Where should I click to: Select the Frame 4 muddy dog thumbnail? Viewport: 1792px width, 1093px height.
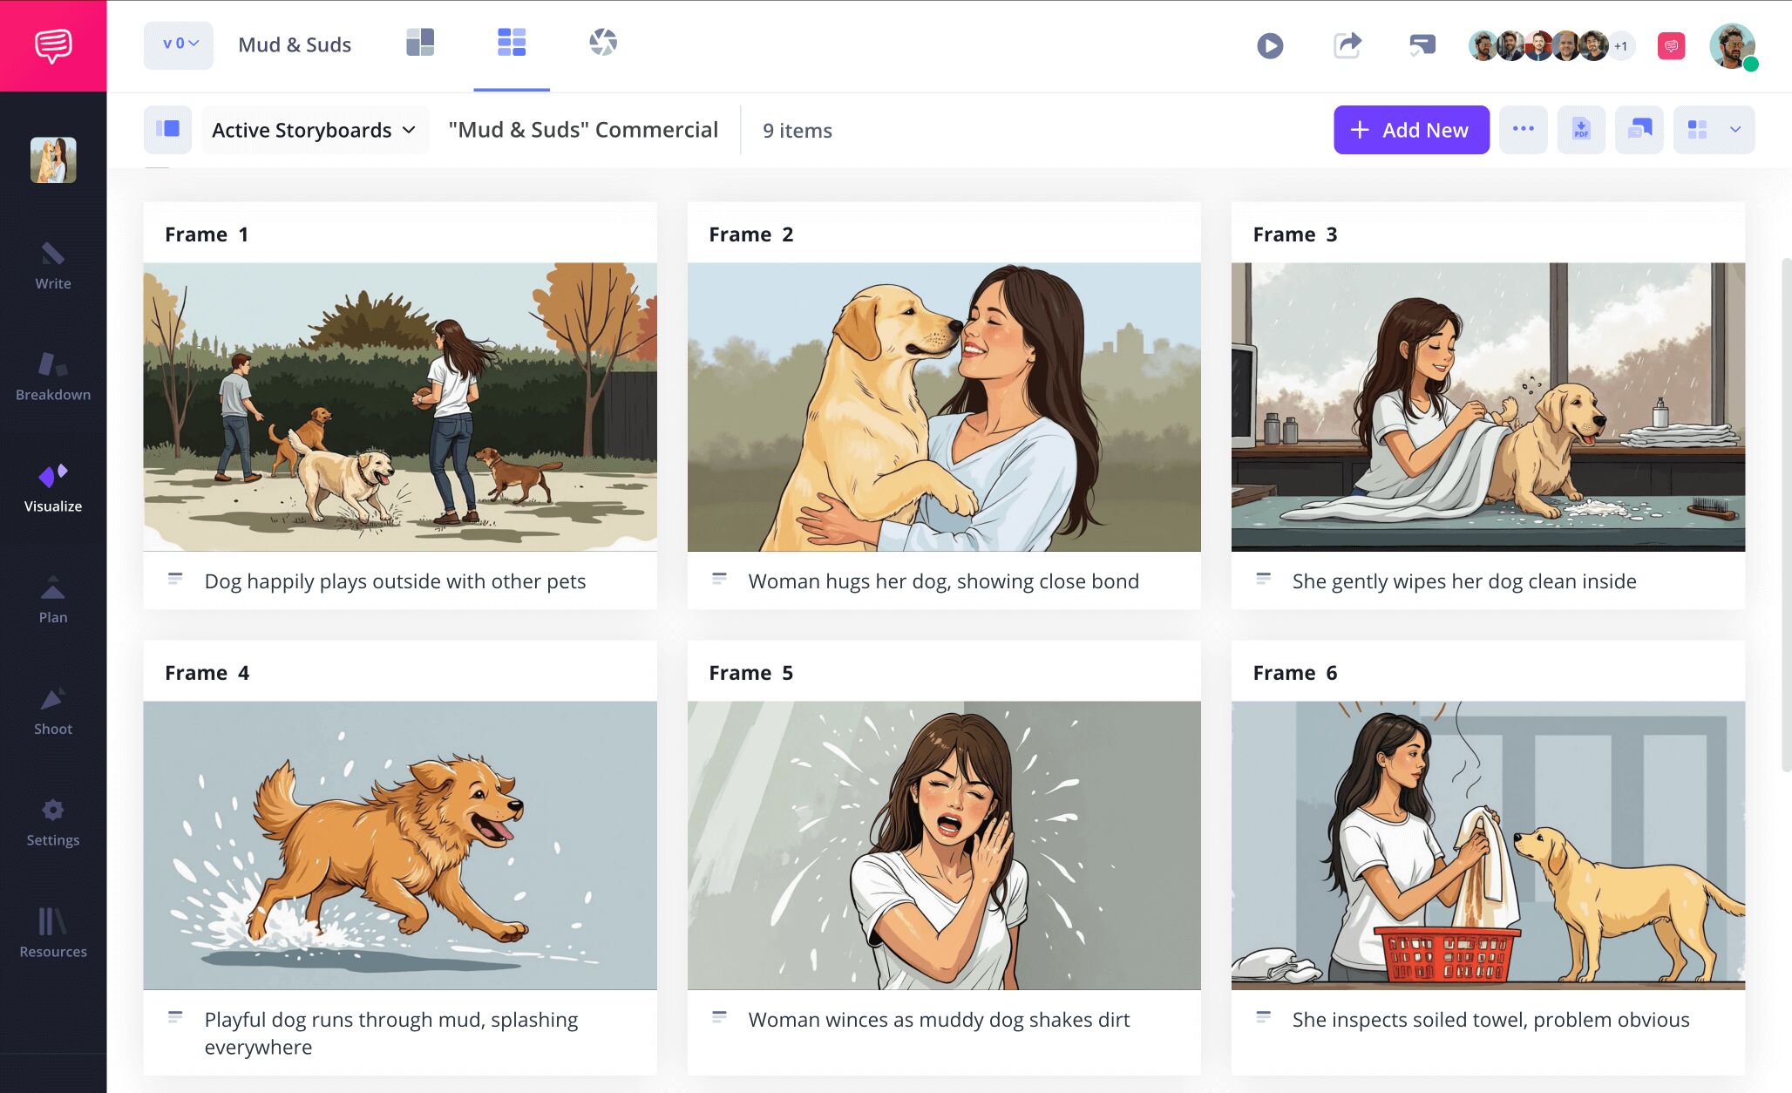(x=400, y=845)
